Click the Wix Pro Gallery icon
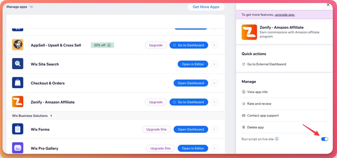 pyautogui.click(x=18, y=148)
